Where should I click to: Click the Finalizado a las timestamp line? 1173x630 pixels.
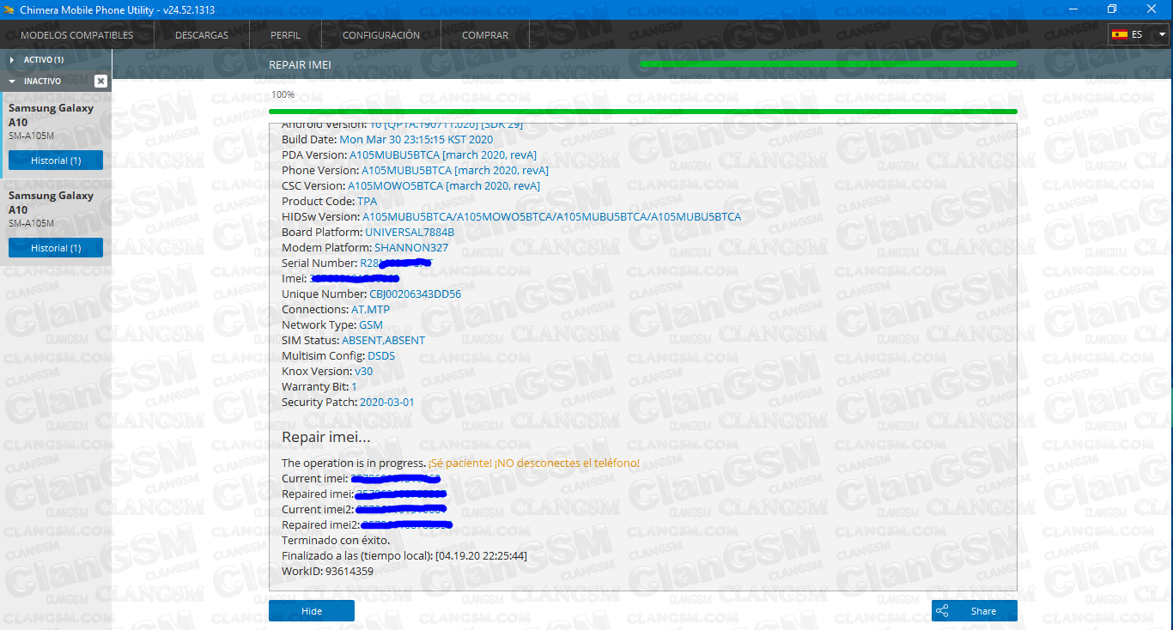404,555
